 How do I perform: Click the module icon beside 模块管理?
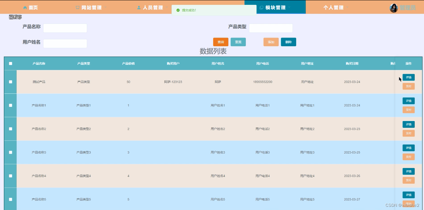261,8
